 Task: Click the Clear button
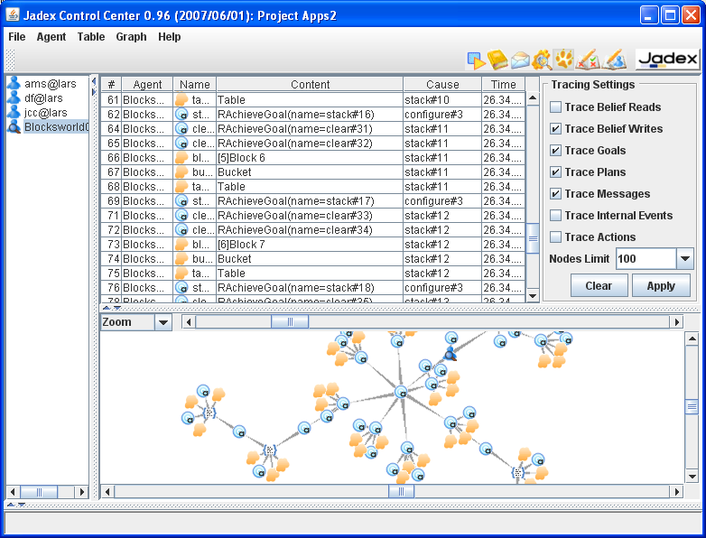pos(599,286)
